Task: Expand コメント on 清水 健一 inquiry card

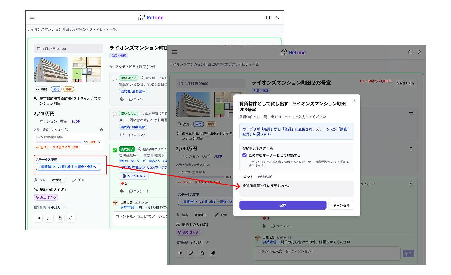Action: [137, 99]
